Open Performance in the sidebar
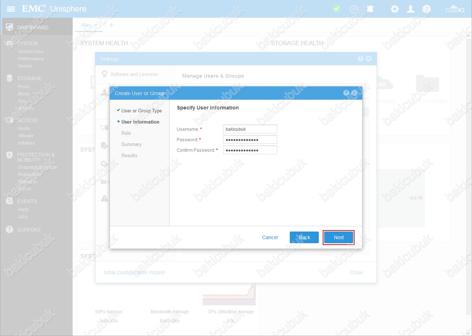This screenshot has height=336, width=472. 31,59
